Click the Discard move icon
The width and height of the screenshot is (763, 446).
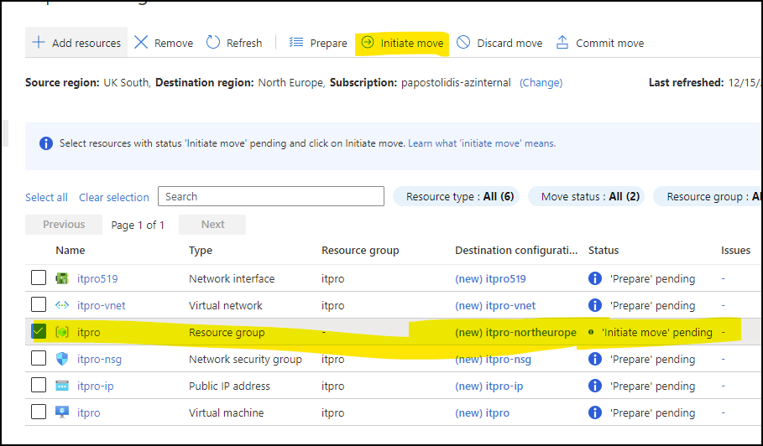463,43
